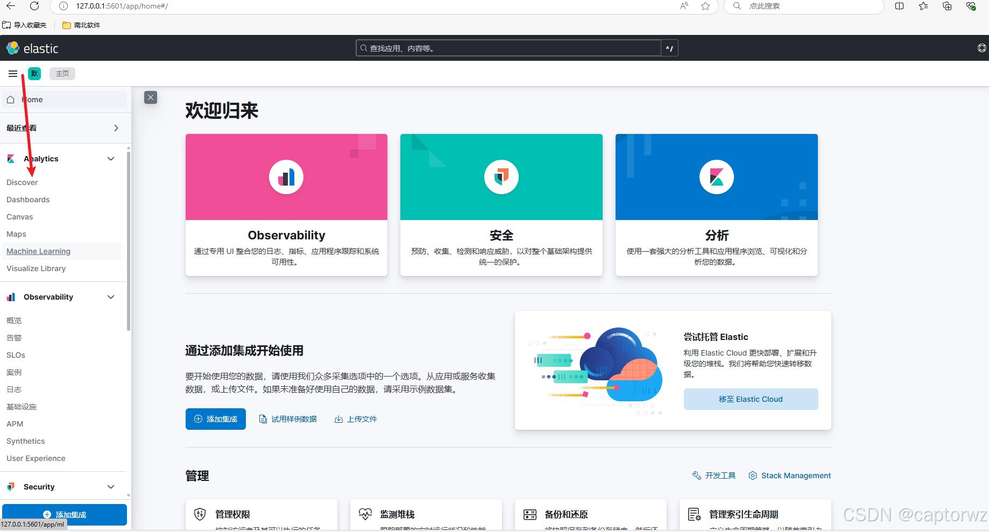Click the 管理索引生命周期 icon

(x=695, y=514)
